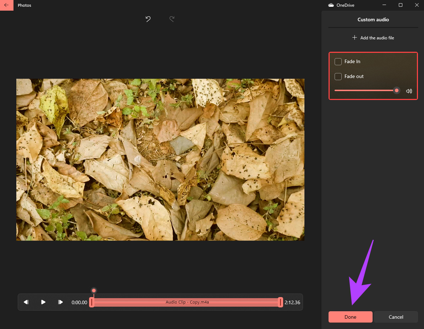Click the plus icon to add audio
This screenshot has width=424, height=329.
354,38
